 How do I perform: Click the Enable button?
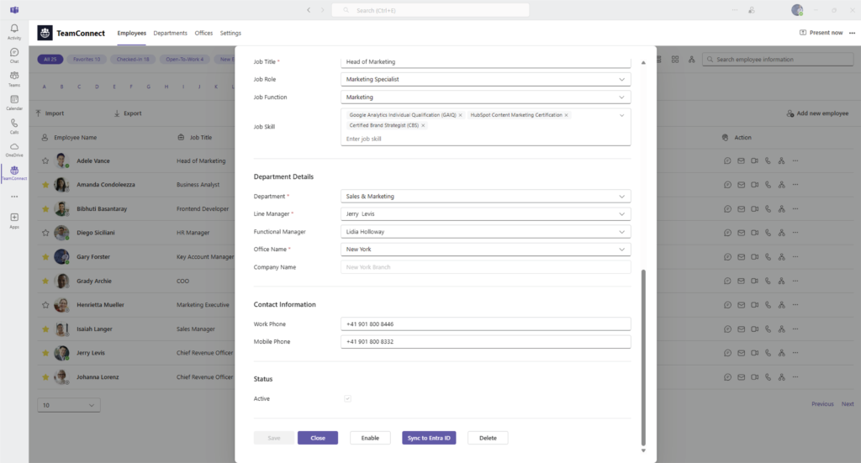click(370, 438)
